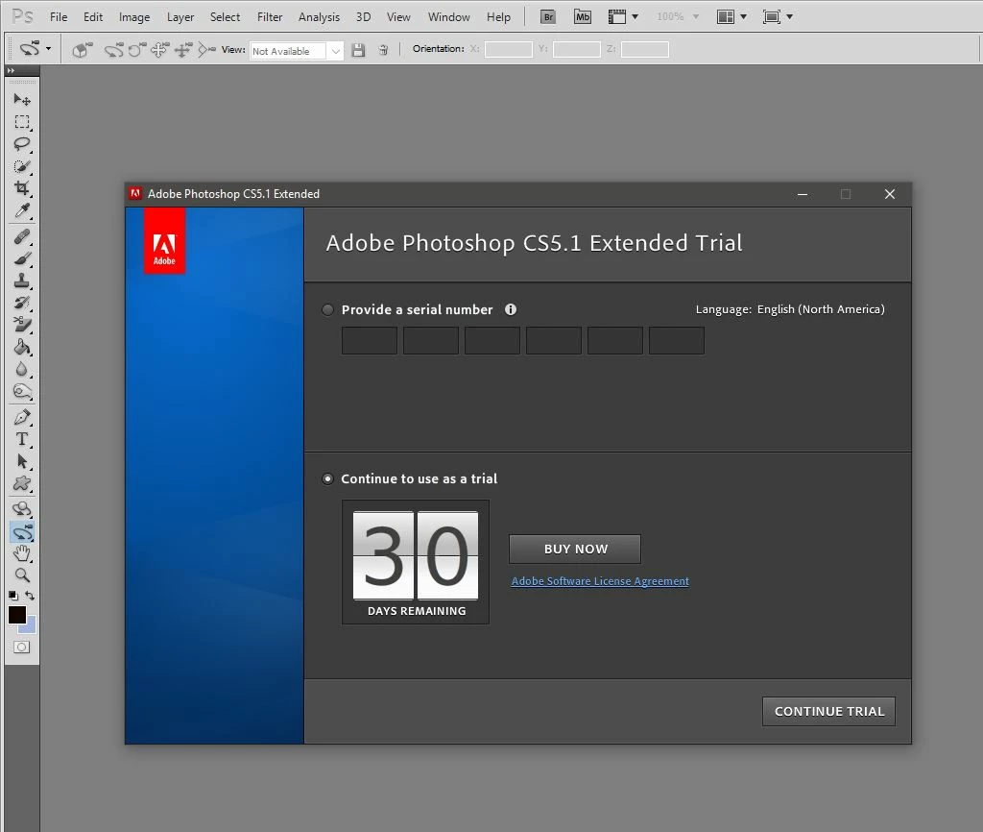Toggle Quick Mask mode
This screenshot has width=983, height=832.
click(22, 647)
